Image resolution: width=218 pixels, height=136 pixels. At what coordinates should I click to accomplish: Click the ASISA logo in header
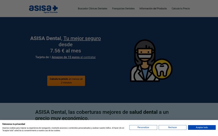(43, 9)
